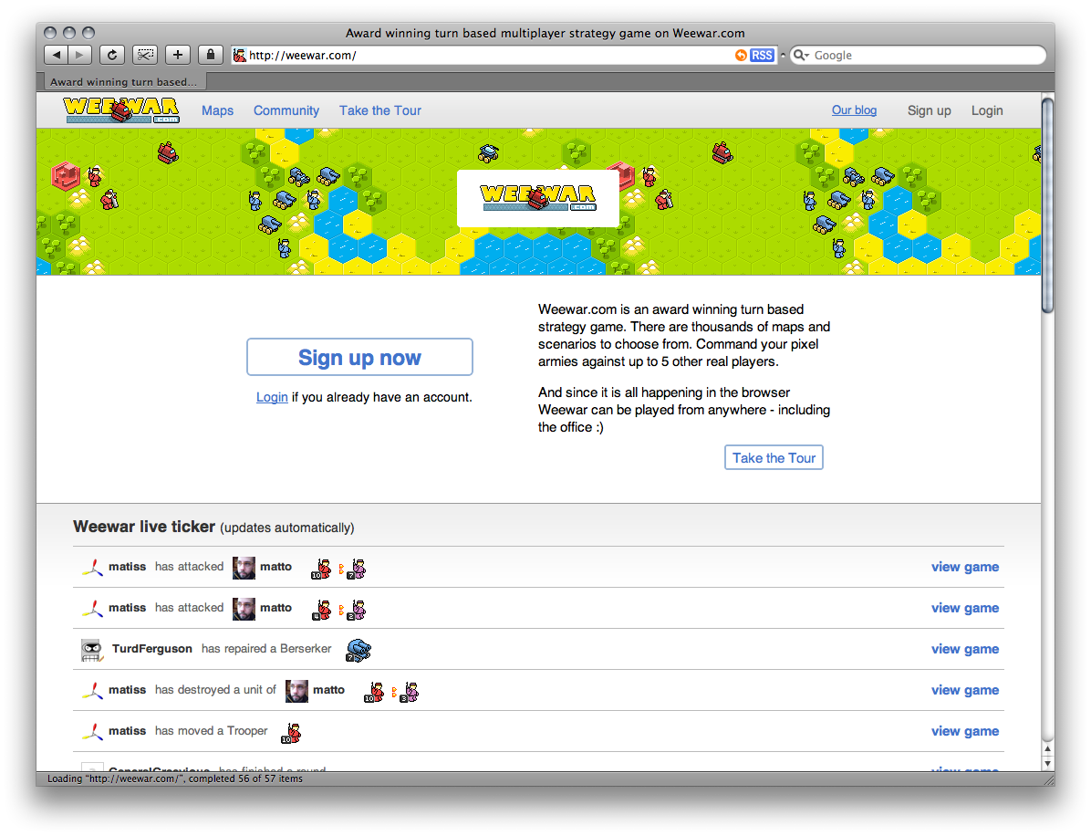Viewport: 1091px width, 836px height.
Task: Click the loading status bar text
Action: 174,779
